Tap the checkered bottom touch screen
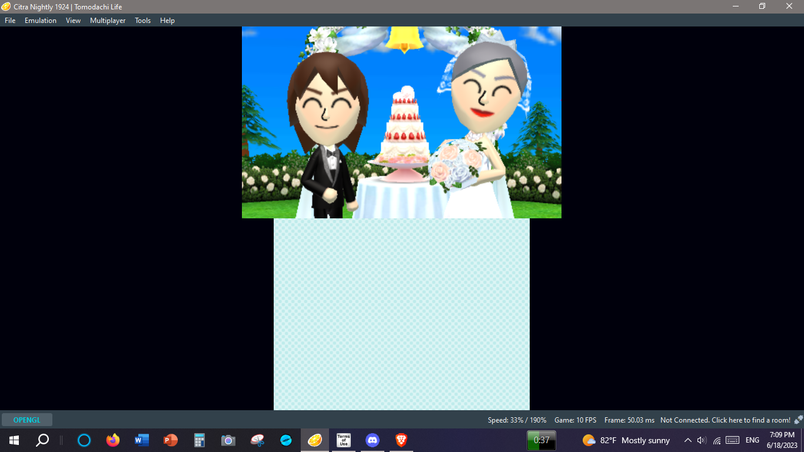The width and height of the screenshot is (804, 452). point(401,314)
